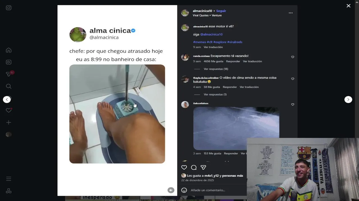Open the three-dot post options menu

pos(291,13)
